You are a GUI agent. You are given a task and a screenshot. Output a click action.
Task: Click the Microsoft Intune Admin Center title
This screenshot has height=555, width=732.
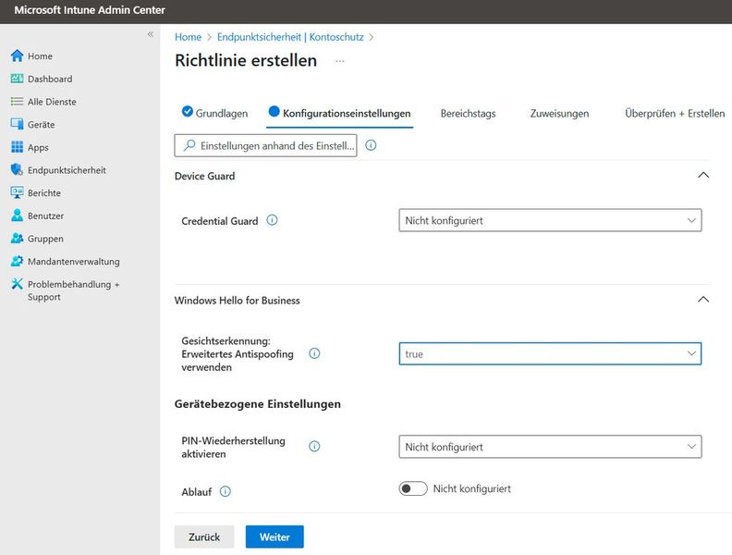[x=90, y=10]
